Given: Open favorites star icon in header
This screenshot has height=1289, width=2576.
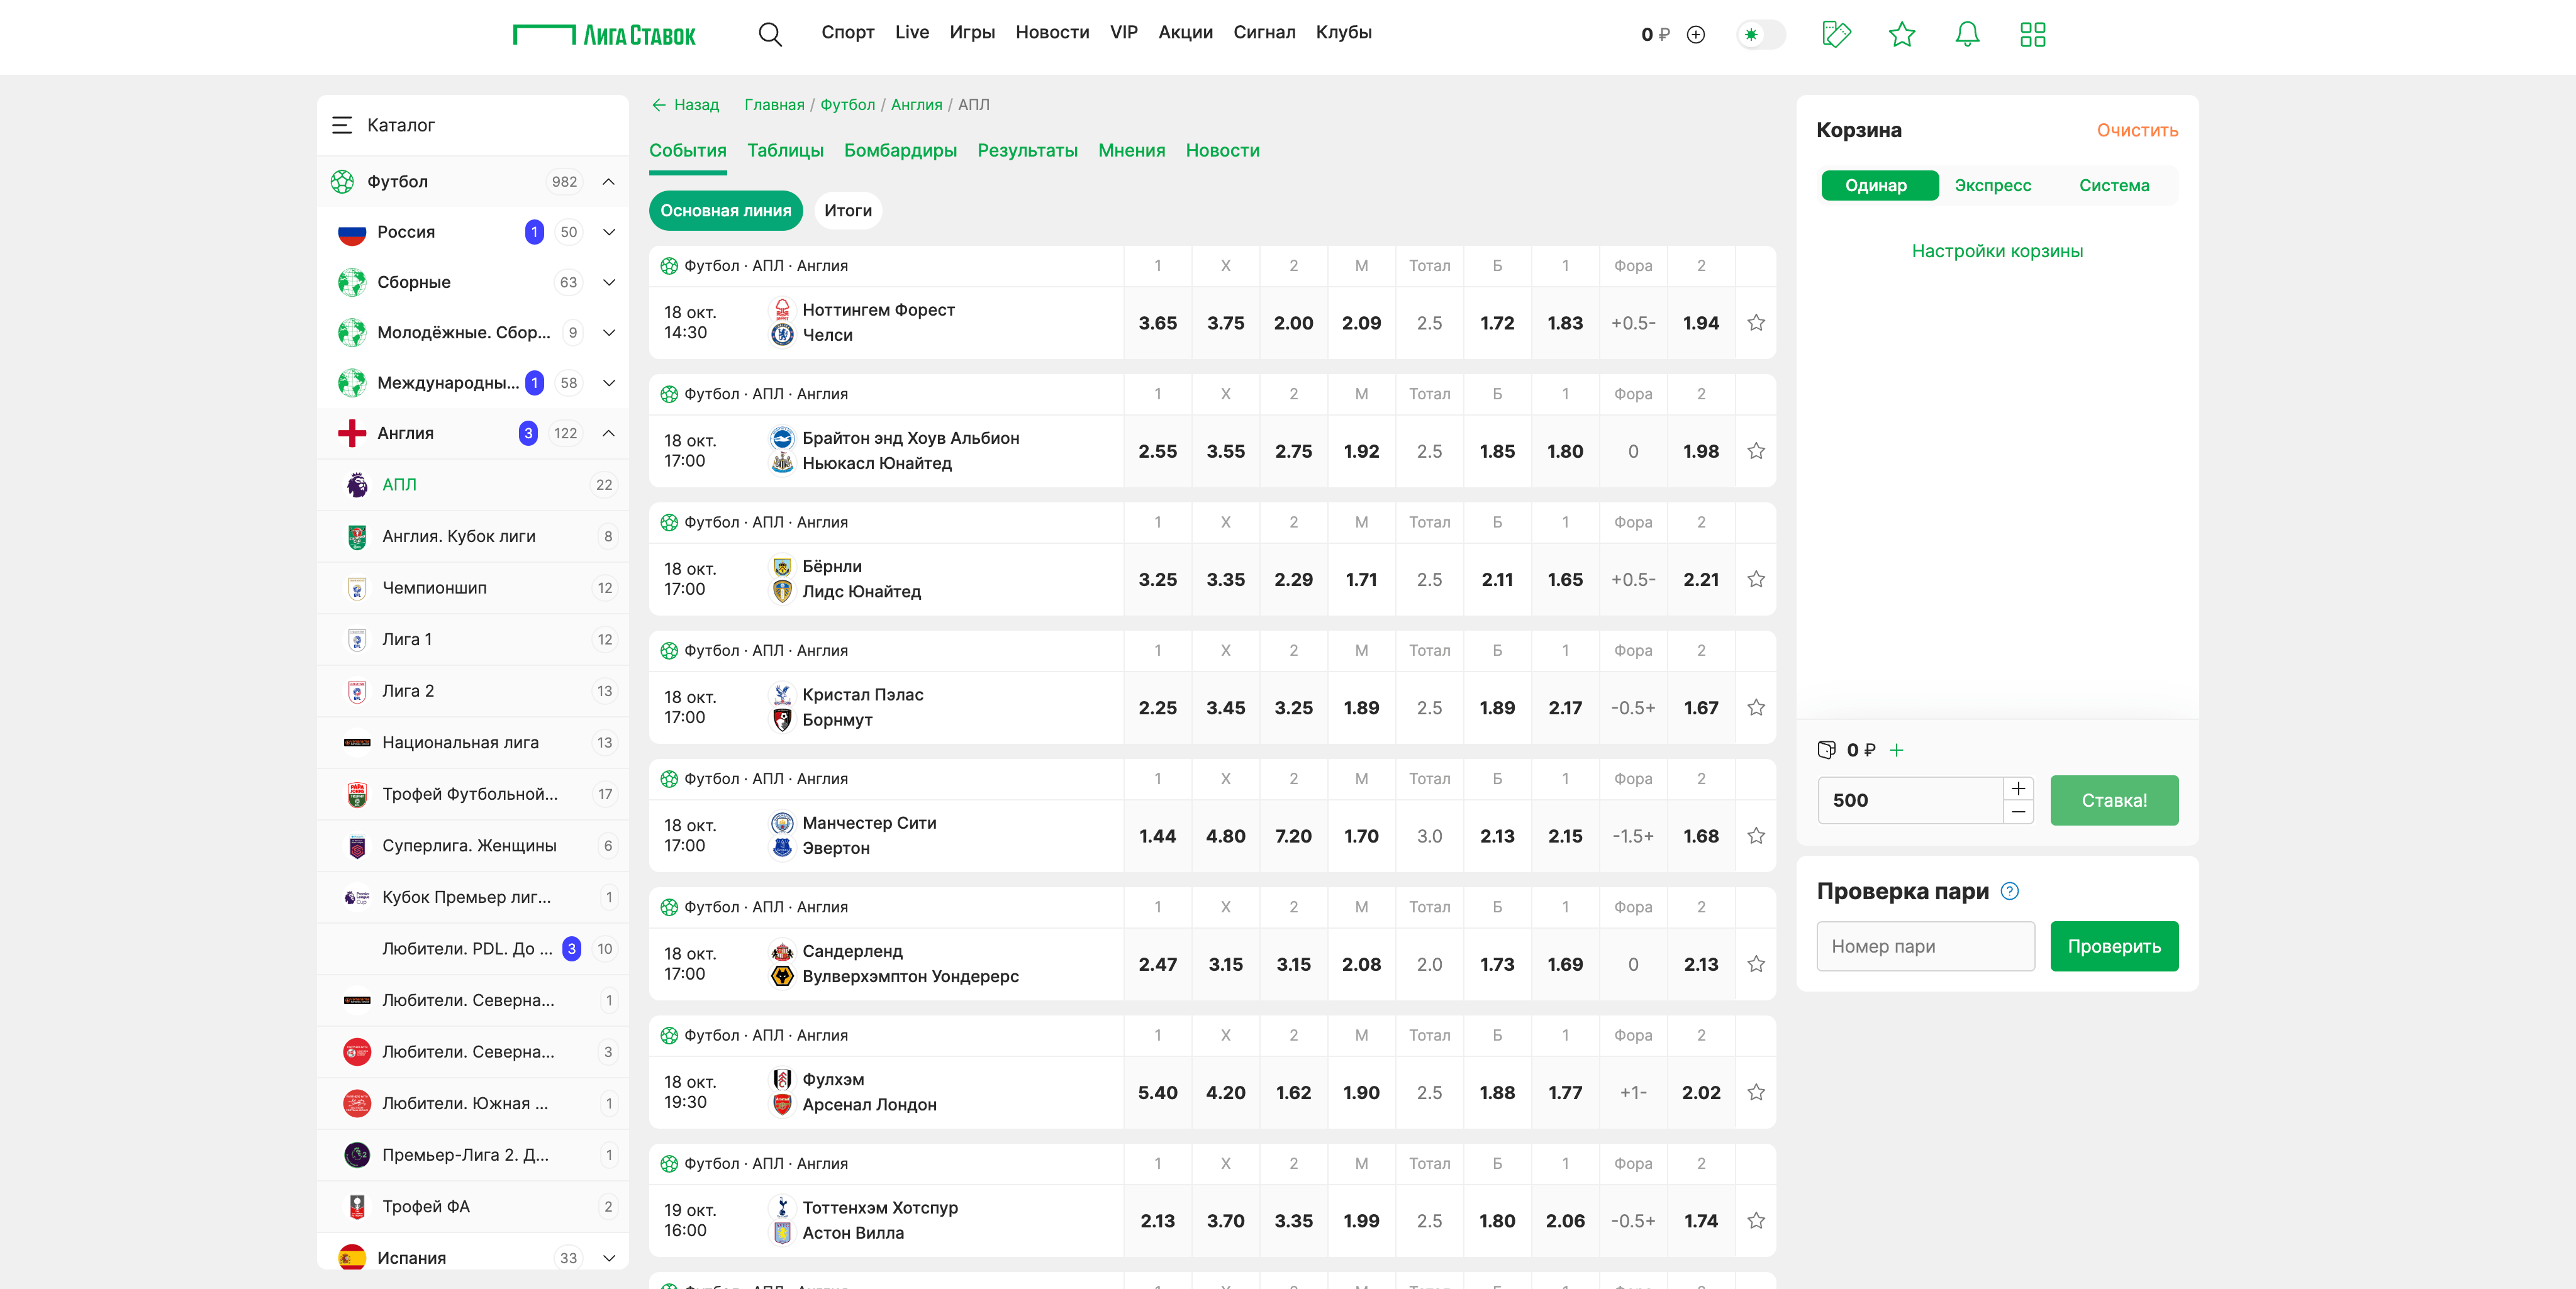Looking at the screenshot, I should pyautogui.click(x=1901, y=35).
